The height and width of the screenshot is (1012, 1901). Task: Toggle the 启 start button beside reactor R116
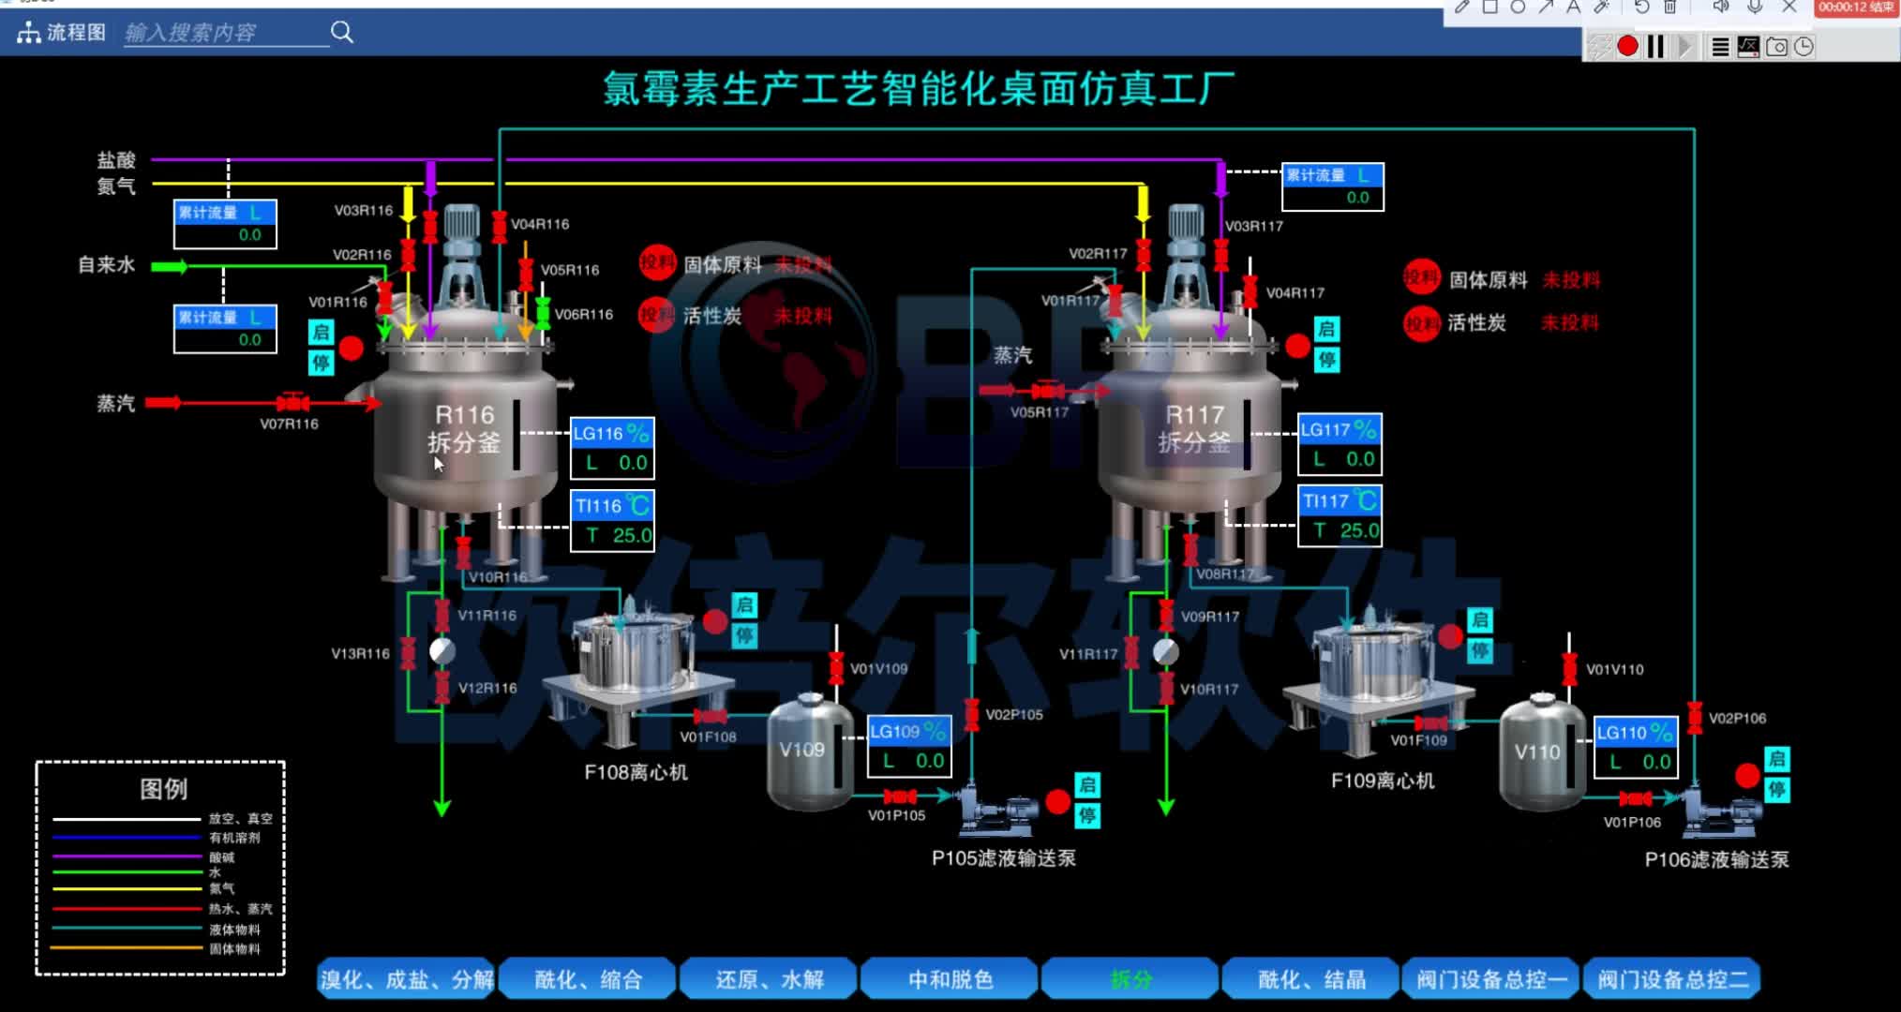pyautogui.click(x=320, y=330)
